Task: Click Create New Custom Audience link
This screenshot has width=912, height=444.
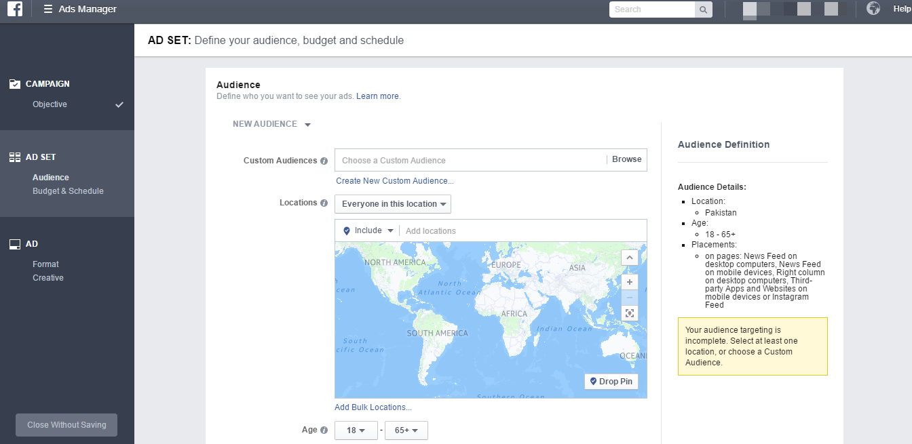Action: [x=395, y=181]
